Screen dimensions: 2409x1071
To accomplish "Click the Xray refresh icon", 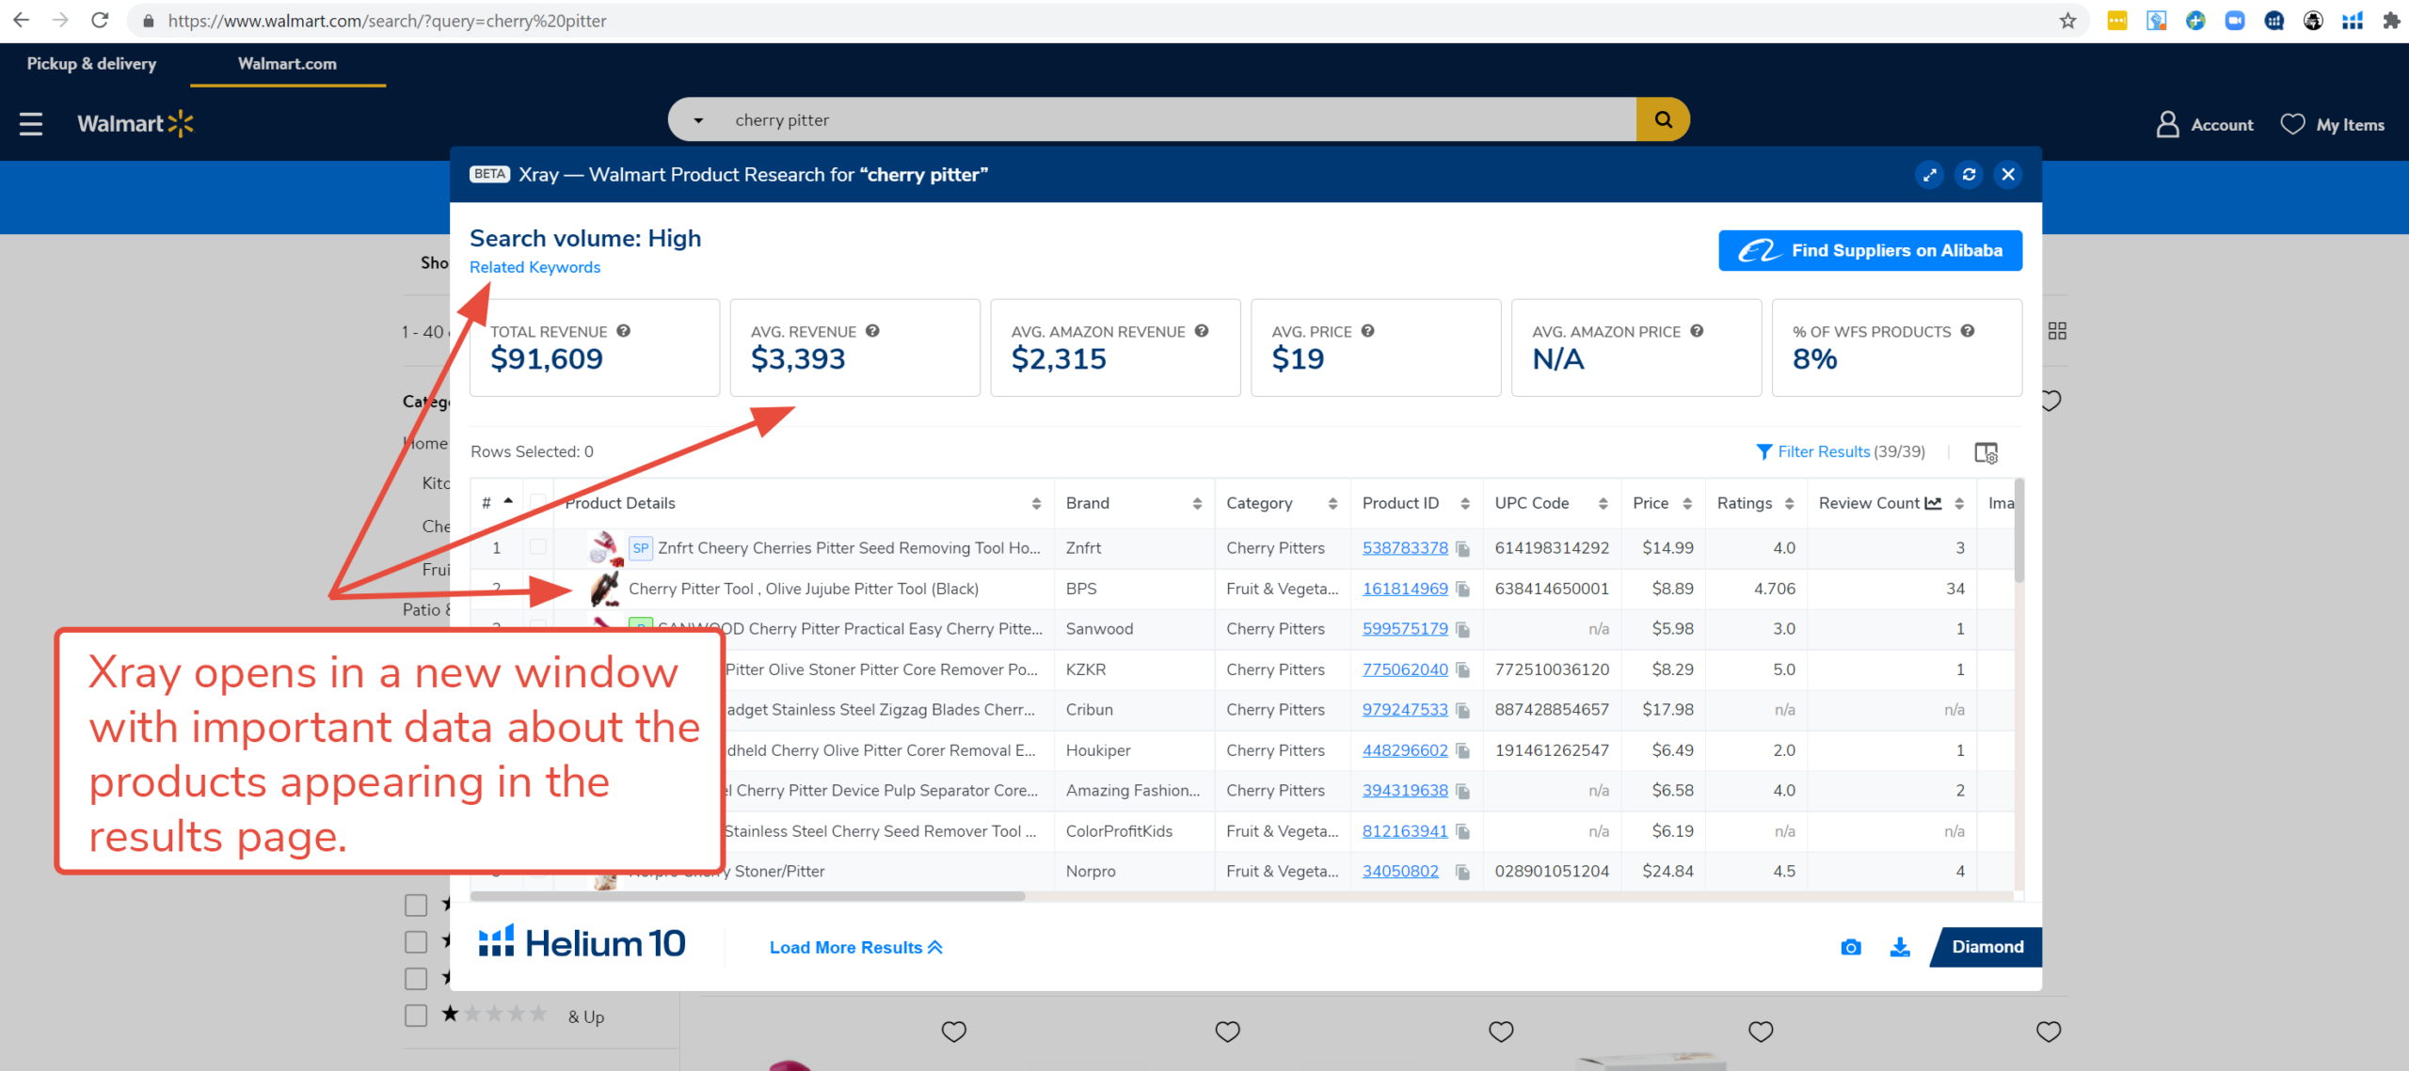I will coord(1969,175).
